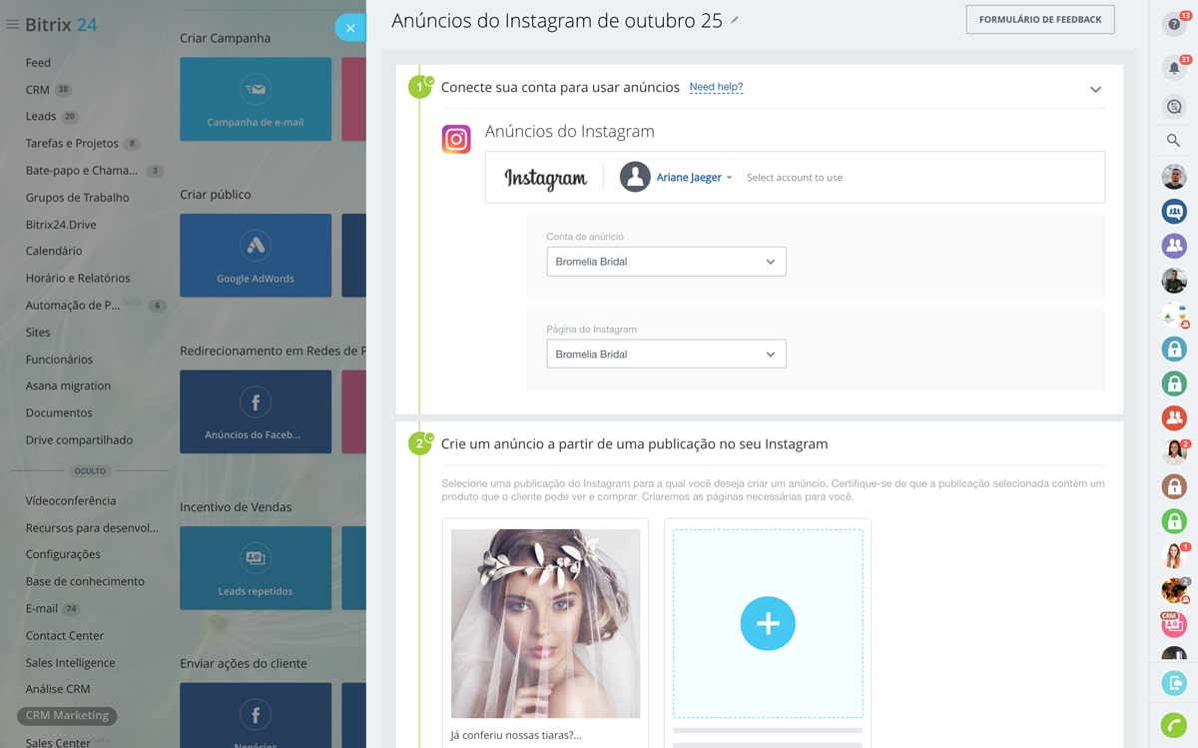Collapse step 1 with the chevron arrow
Screen dimensions: 1198x748
click(1095, 89)
